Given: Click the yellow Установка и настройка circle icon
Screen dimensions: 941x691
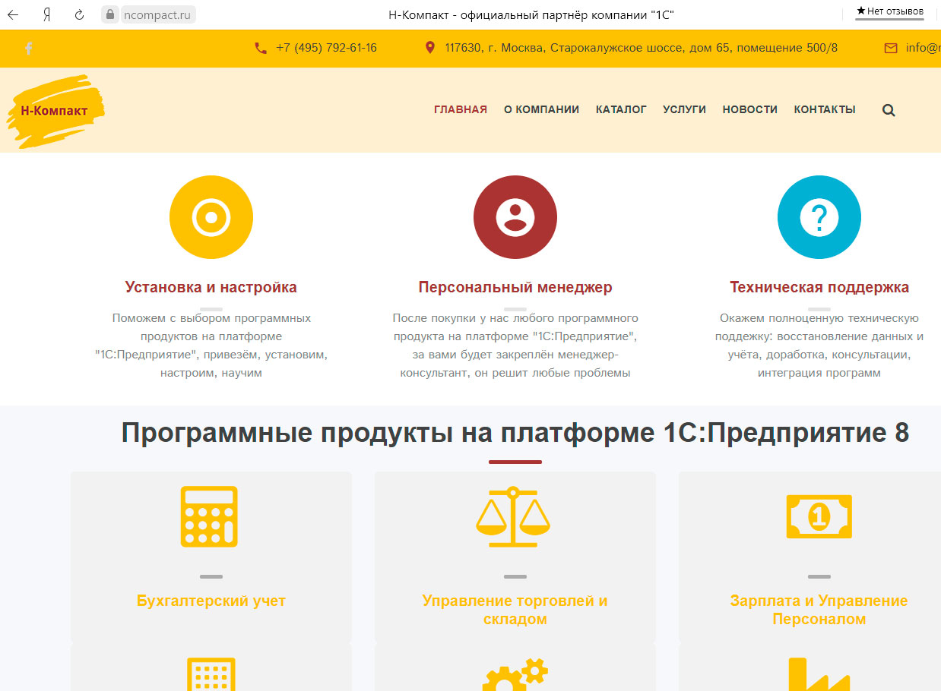Looking at the screenshot, I should pos(211,217).
